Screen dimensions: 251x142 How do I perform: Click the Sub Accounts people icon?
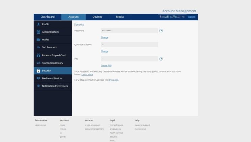(38, 47)
